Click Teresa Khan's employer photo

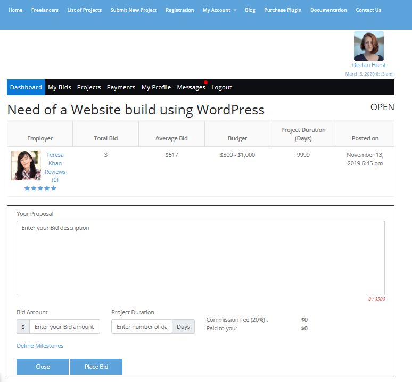click(x=26, y=165)
